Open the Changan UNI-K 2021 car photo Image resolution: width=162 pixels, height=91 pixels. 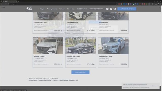48,16
